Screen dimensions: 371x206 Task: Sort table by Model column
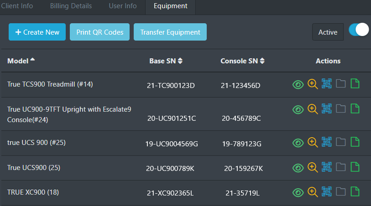21,61
